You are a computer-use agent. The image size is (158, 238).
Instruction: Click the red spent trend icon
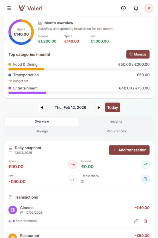pos(73,164)
